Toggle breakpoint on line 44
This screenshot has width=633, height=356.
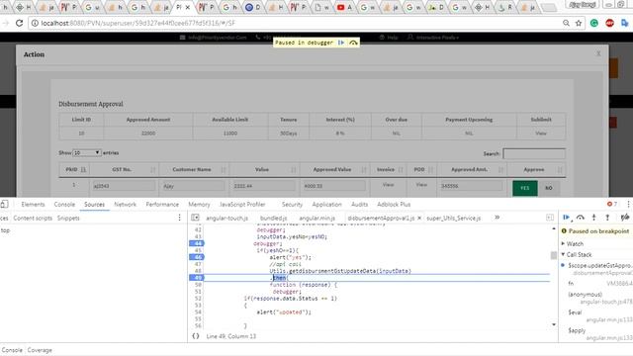[x=197, y=243]
